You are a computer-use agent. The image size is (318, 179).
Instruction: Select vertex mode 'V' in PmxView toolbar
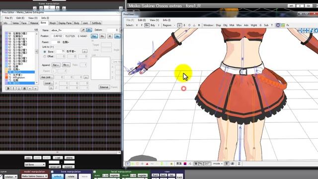[137, 25]
